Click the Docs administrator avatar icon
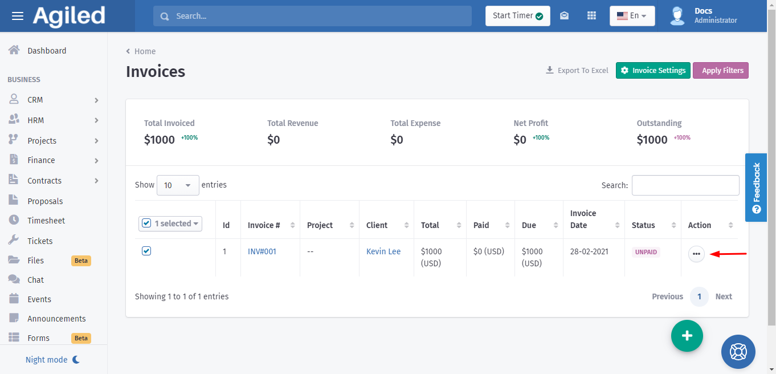 (677, 16)
